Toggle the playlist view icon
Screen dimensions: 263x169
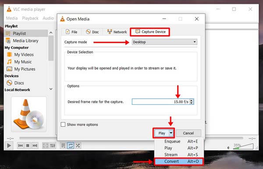click(63, 145)
